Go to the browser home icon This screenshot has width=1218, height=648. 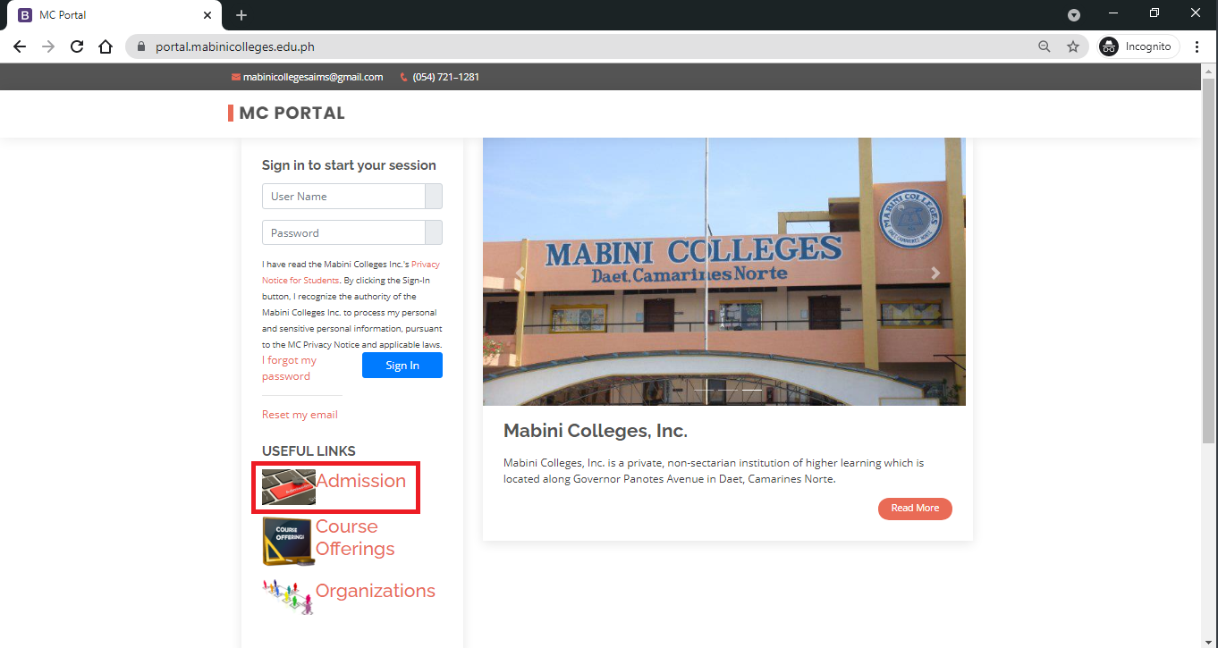click(x=106, y=47)
